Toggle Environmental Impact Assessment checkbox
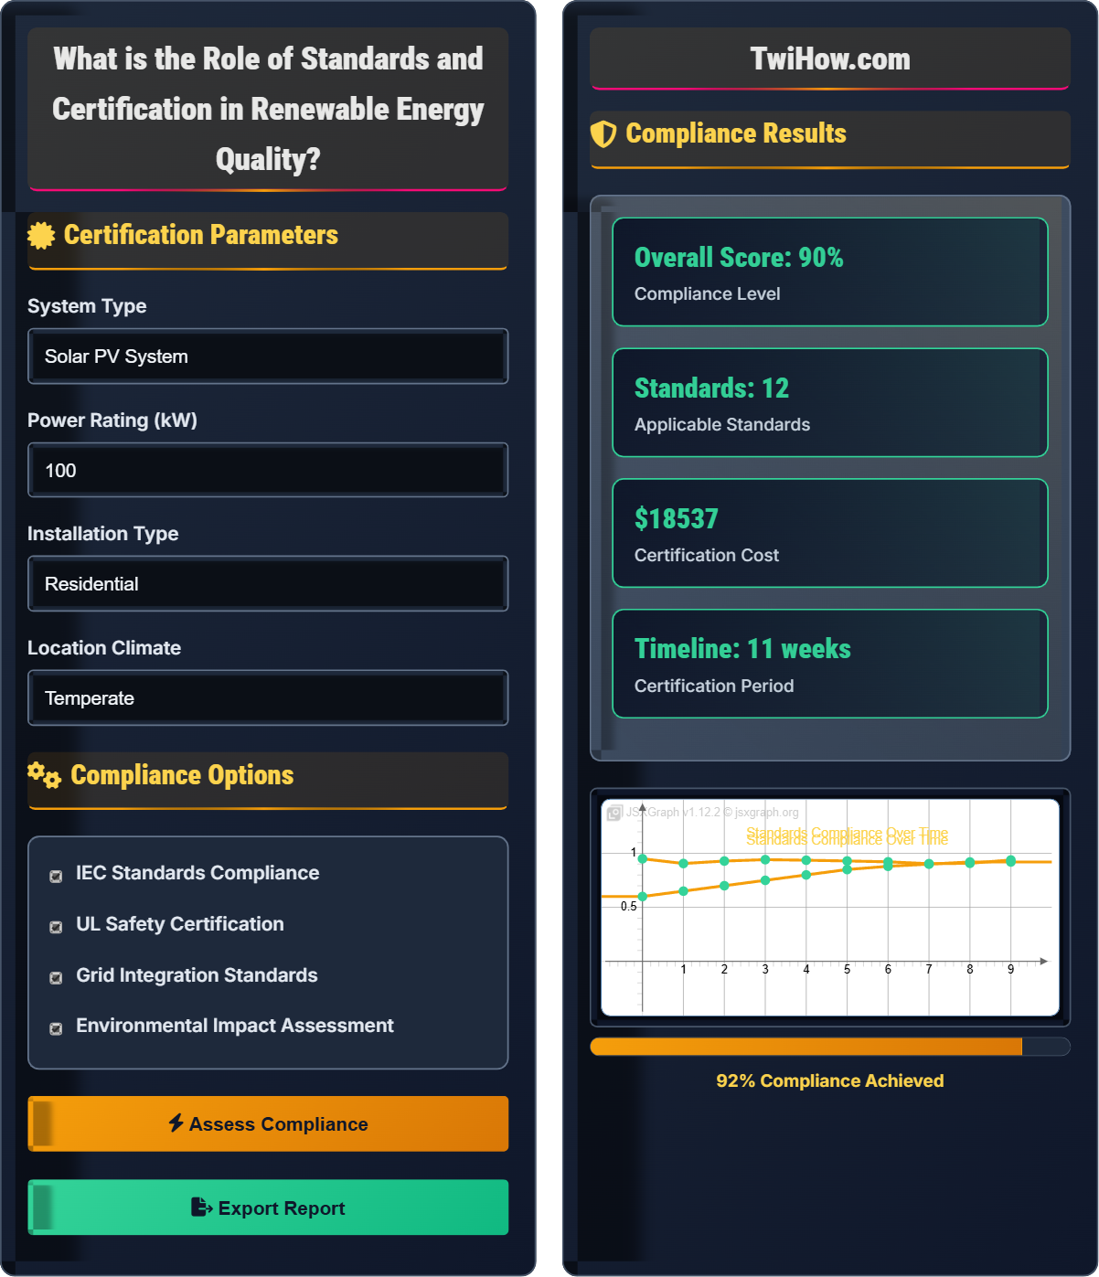The height and width of the screenshot is (1277, 1099). (x=56, y=1028)
